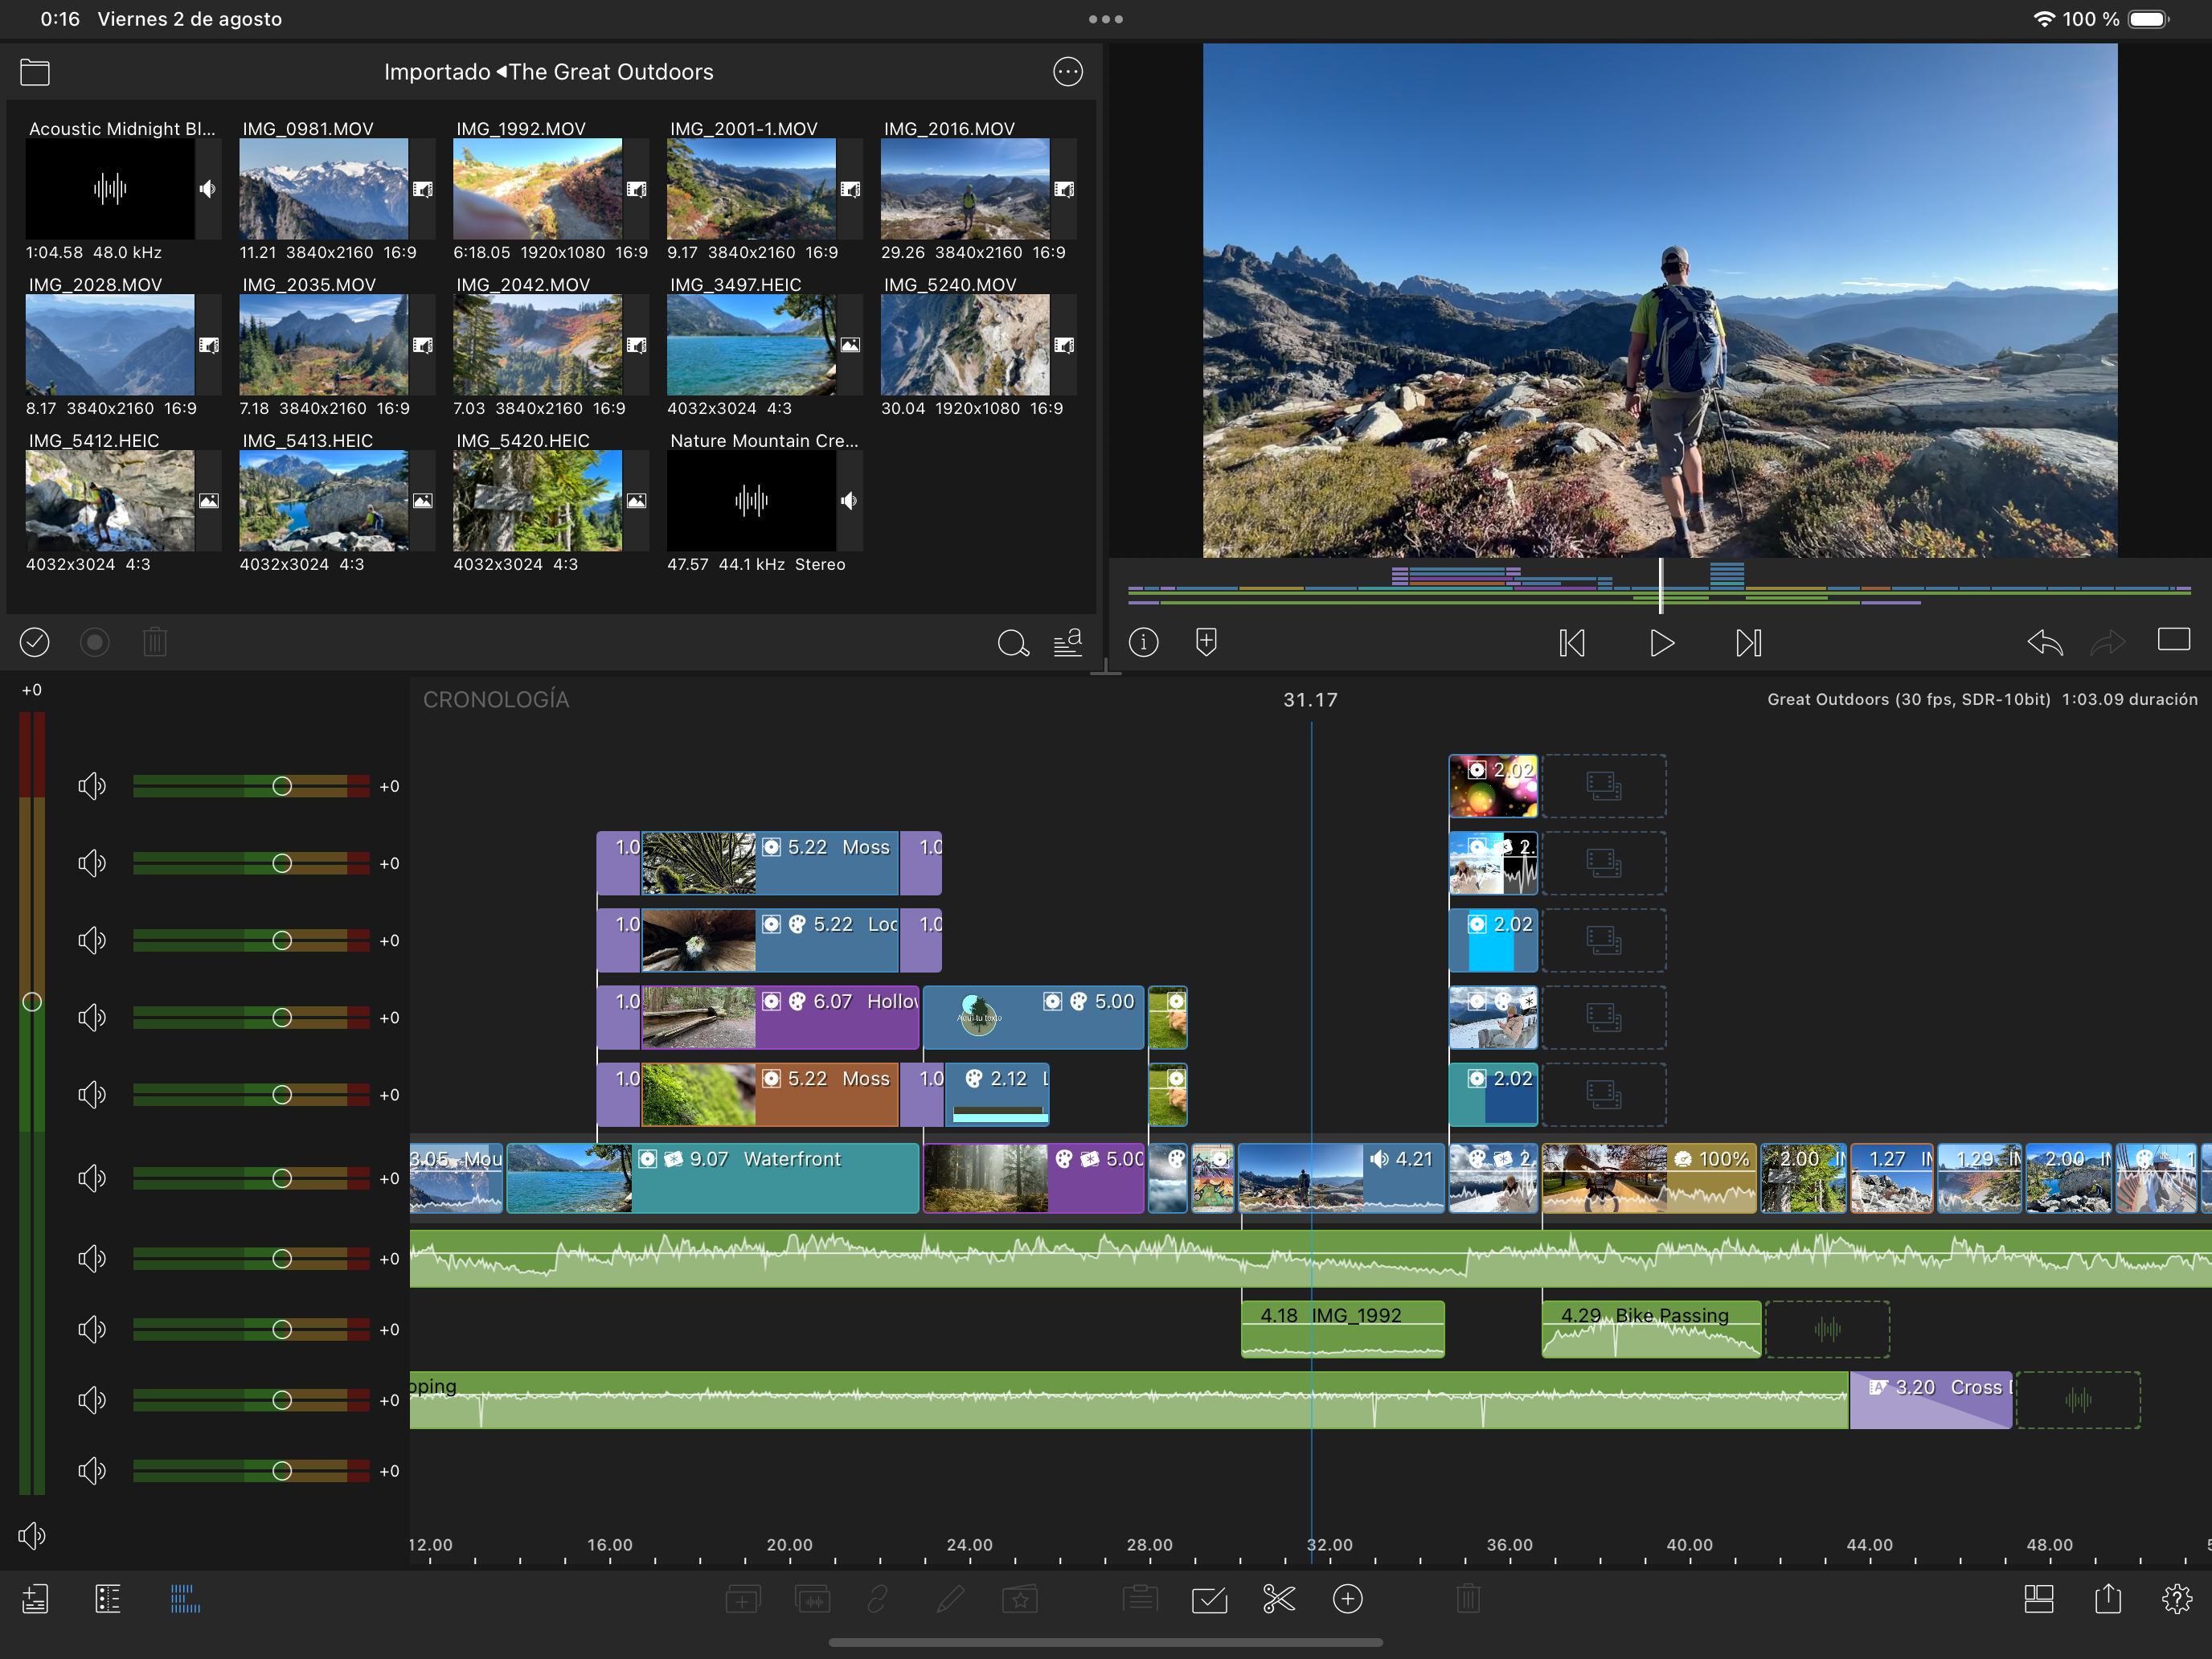2212x1659 pixels.
Task: Open the library more options ellipsis
Action: click(x=1067, y=72)
